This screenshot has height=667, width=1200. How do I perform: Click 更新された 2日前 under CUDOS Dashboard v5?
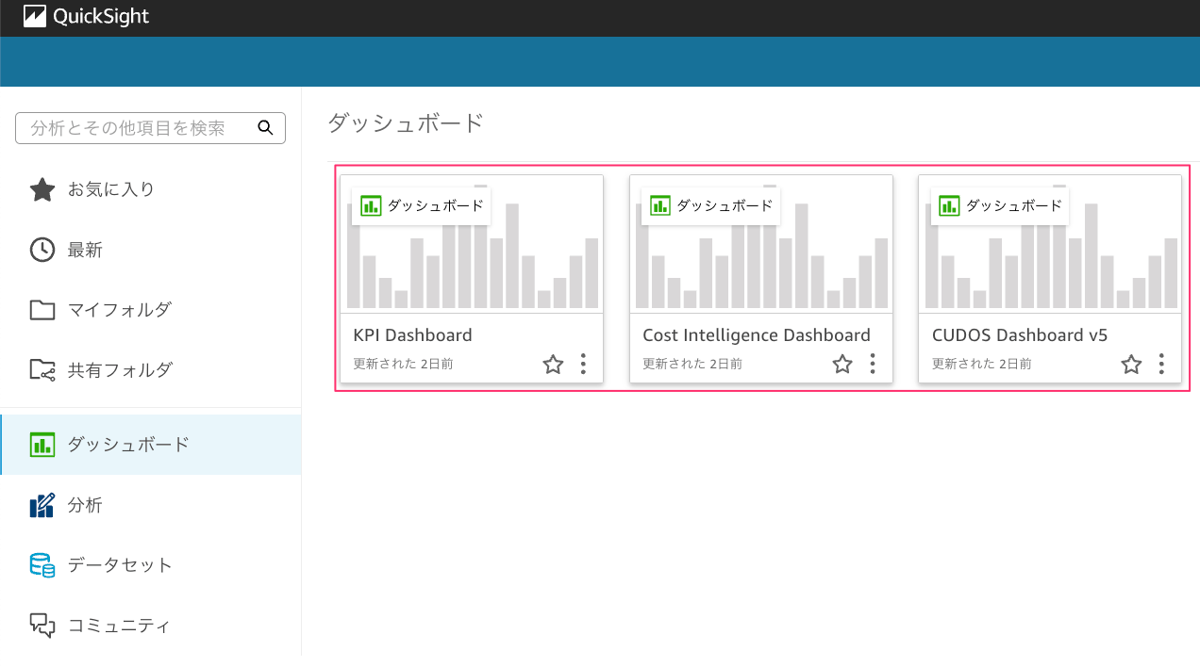(x=981, y=364)
